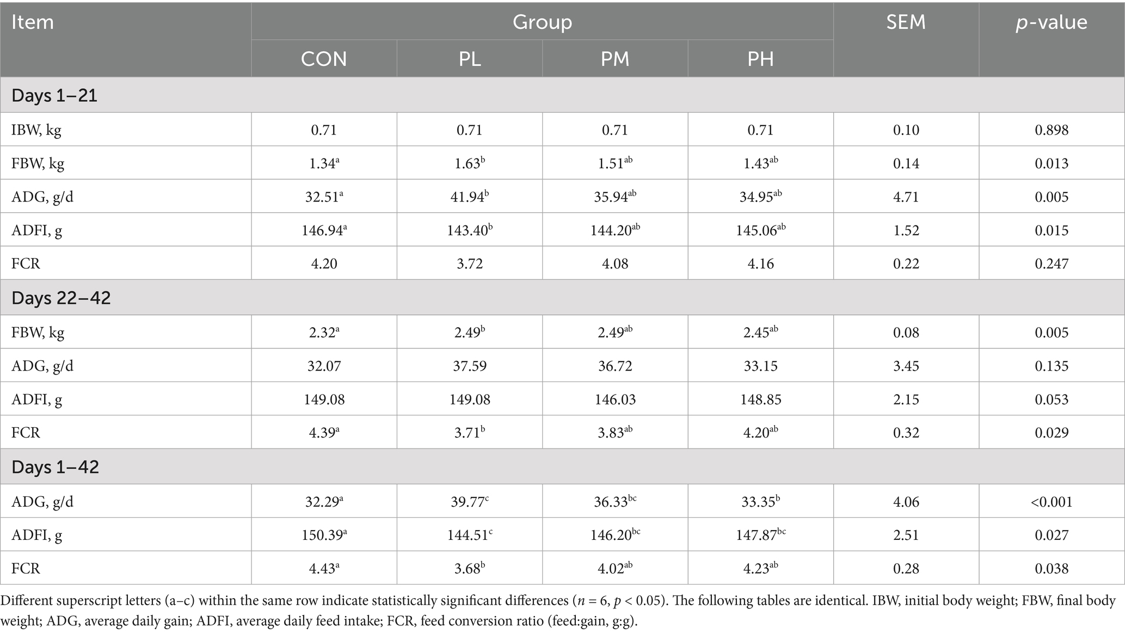Click the PH column header
1125x633 pixels.
[x=760, y=58]
